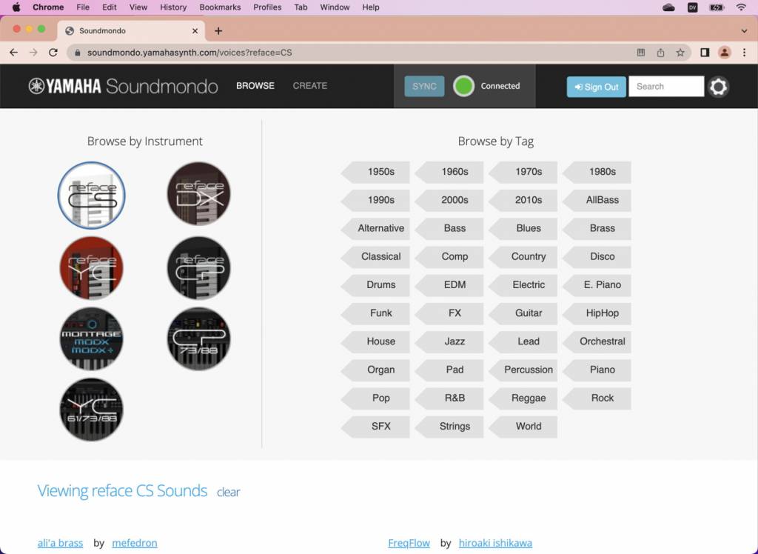Select the MONTAGE MODX instrument icon
Image resolution: width=758 pixels, height=554 pixels.
91,338
